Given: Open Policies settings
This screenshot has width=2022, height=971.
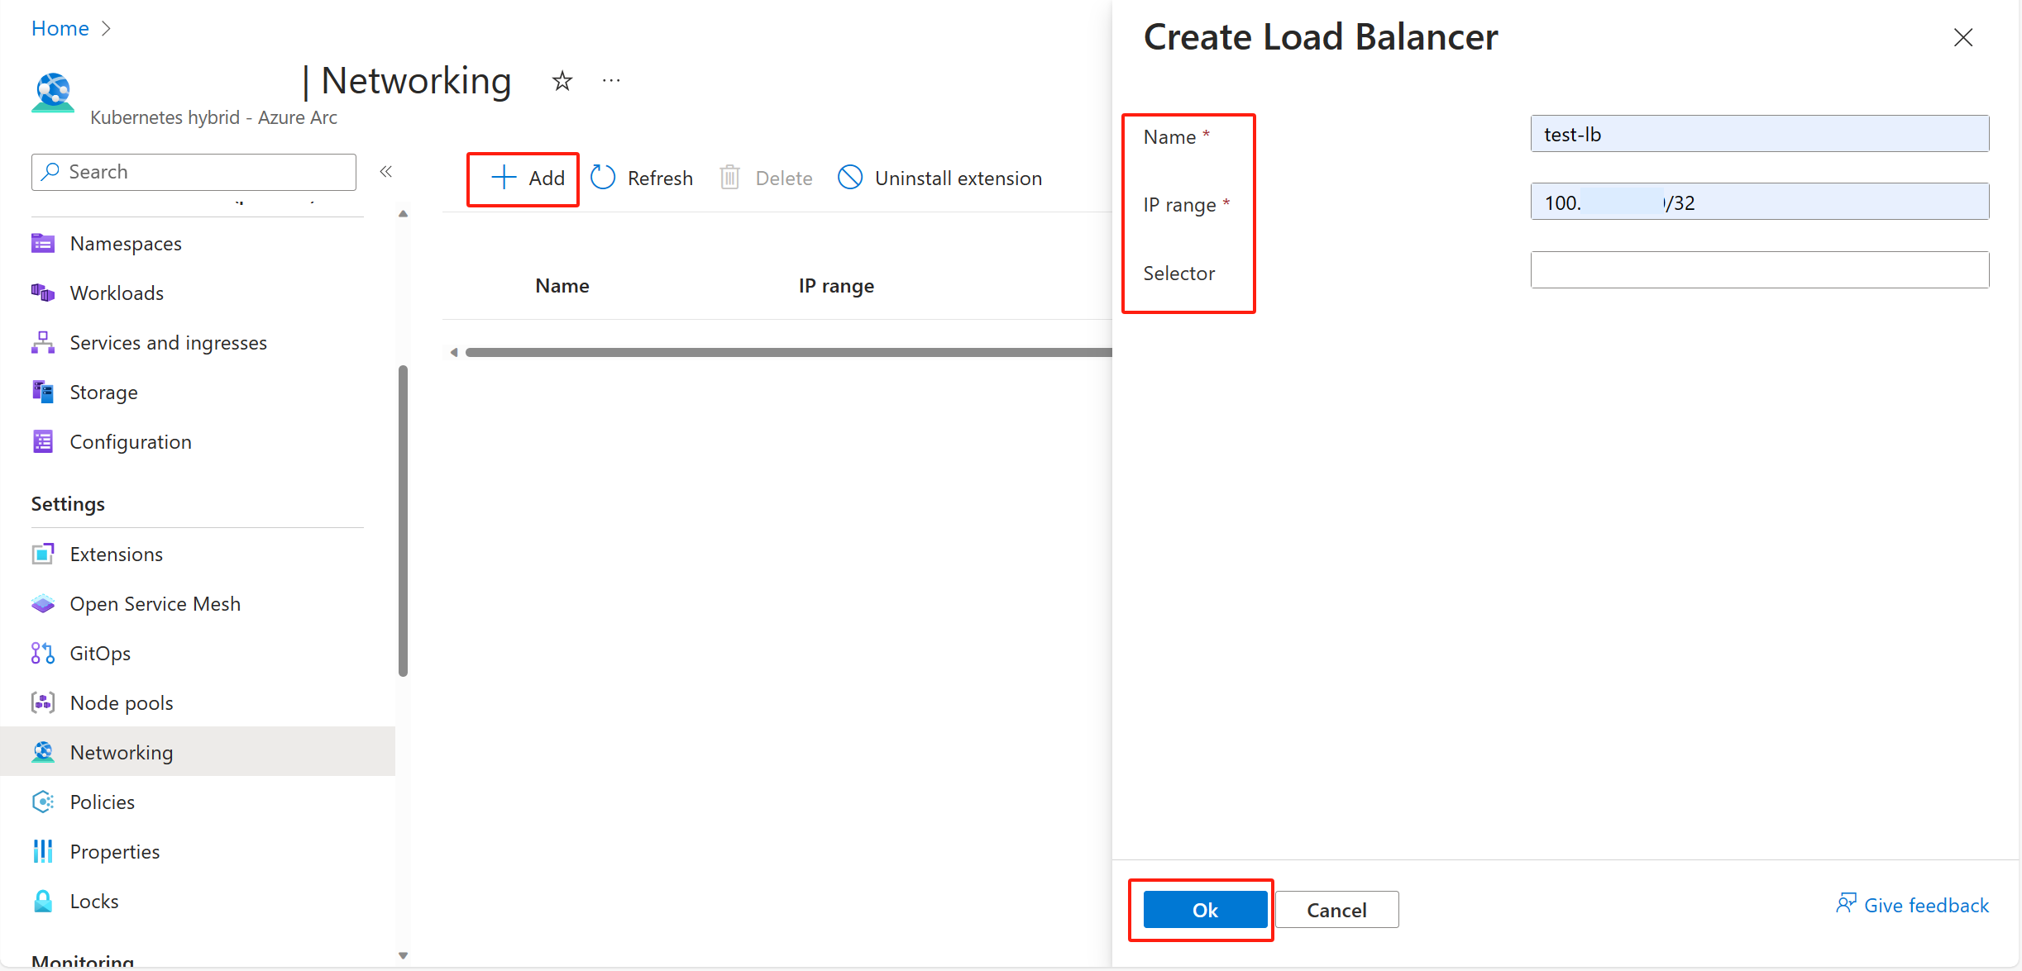Looking at the screenshot, I should click(x=103, y=802).
